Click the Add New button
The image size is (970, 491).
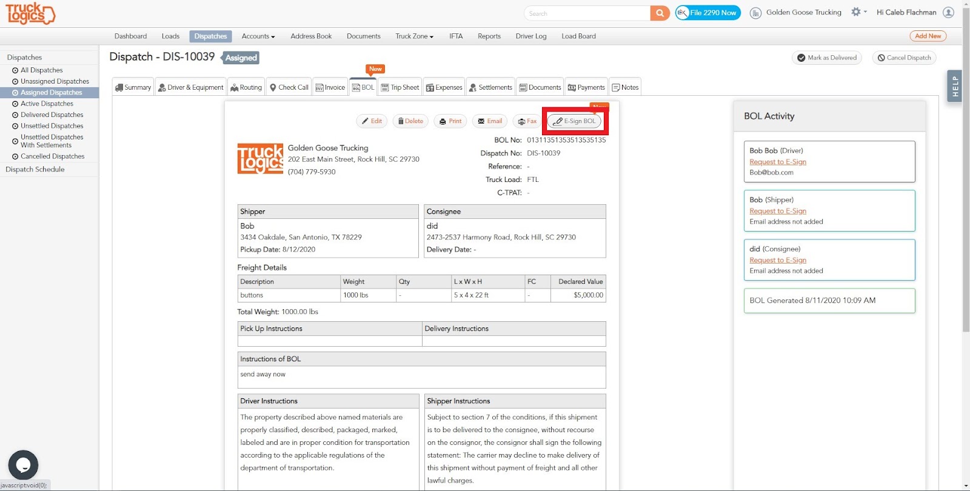(928, 36)
